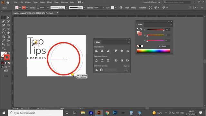Screen dimensions: 206x116
Task: Expand the Opacity value arrow
Action: (103, 8)
